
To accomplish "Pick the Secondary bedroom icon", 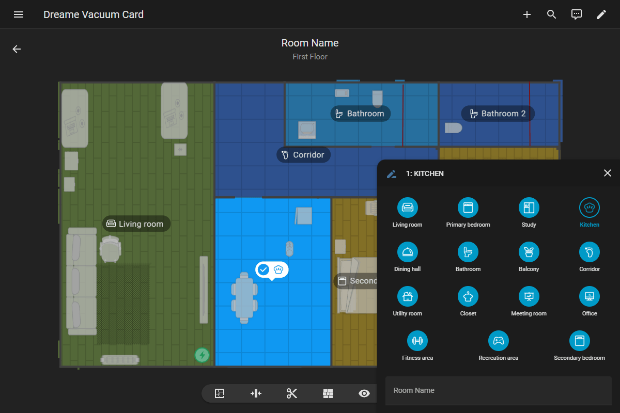I will pos(579,341).
